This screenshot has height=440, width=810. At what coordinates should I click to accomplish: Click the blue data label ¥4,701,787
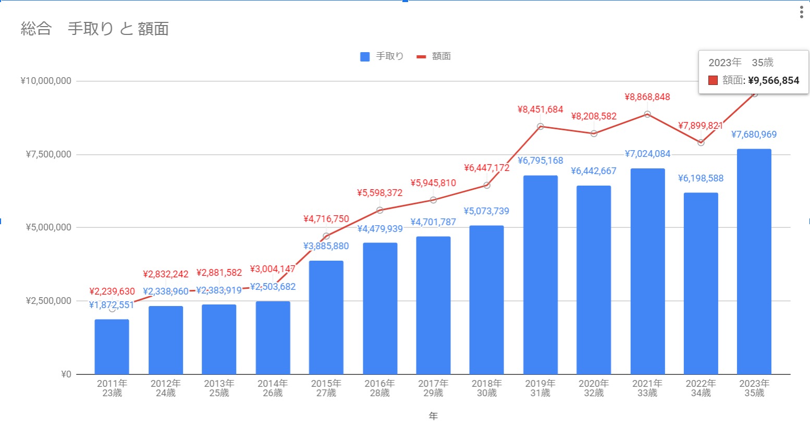point(433,222)
